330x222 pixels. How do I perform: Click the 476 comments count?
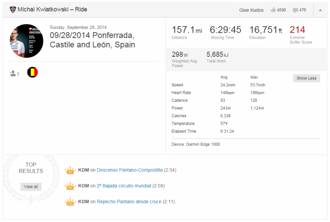302,10
